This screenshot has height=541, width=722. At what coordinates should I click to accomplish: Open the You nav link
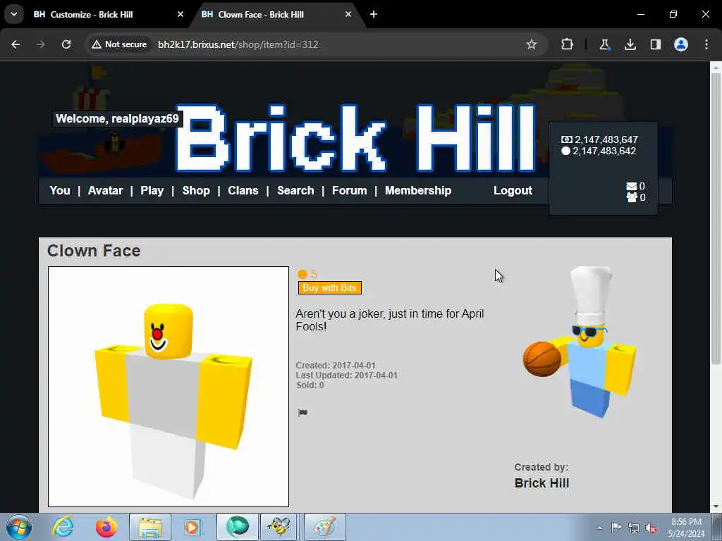click(60, 190)
